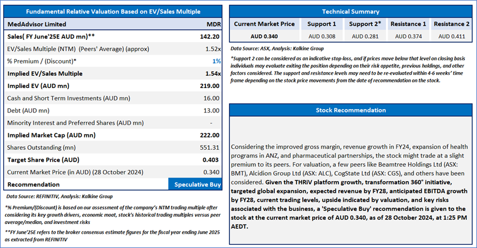Select the 'Implied EV (AUD mn)' label
Viewport: 477px width, 248px height.
pyautogui.click(x=38, y=86)
